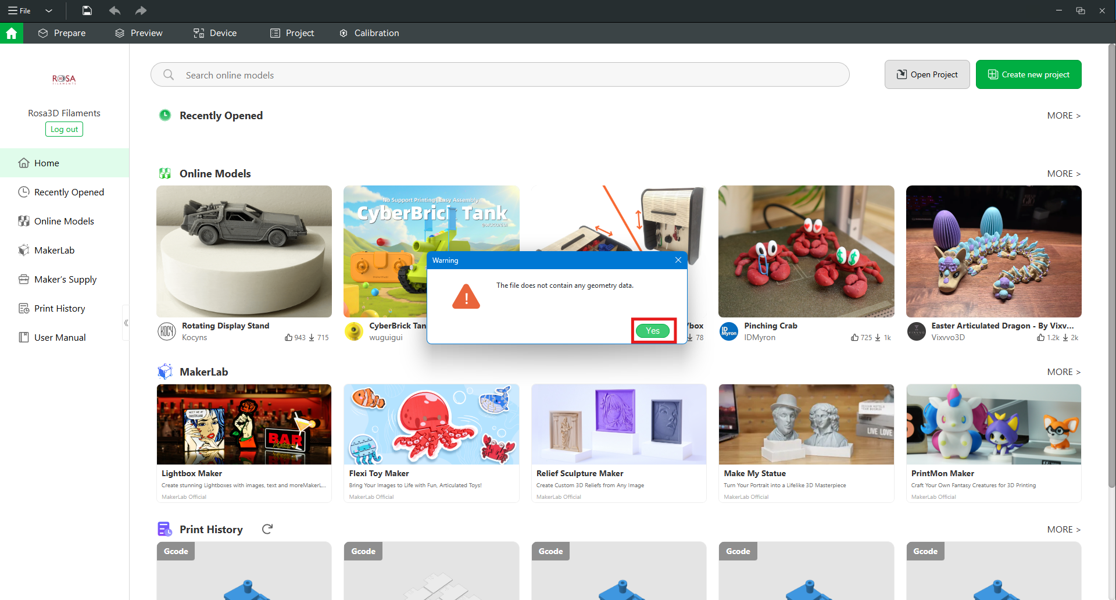The image size is (1116, 600).
Task: Click the save icon in title bar
Action: (87, 10)
